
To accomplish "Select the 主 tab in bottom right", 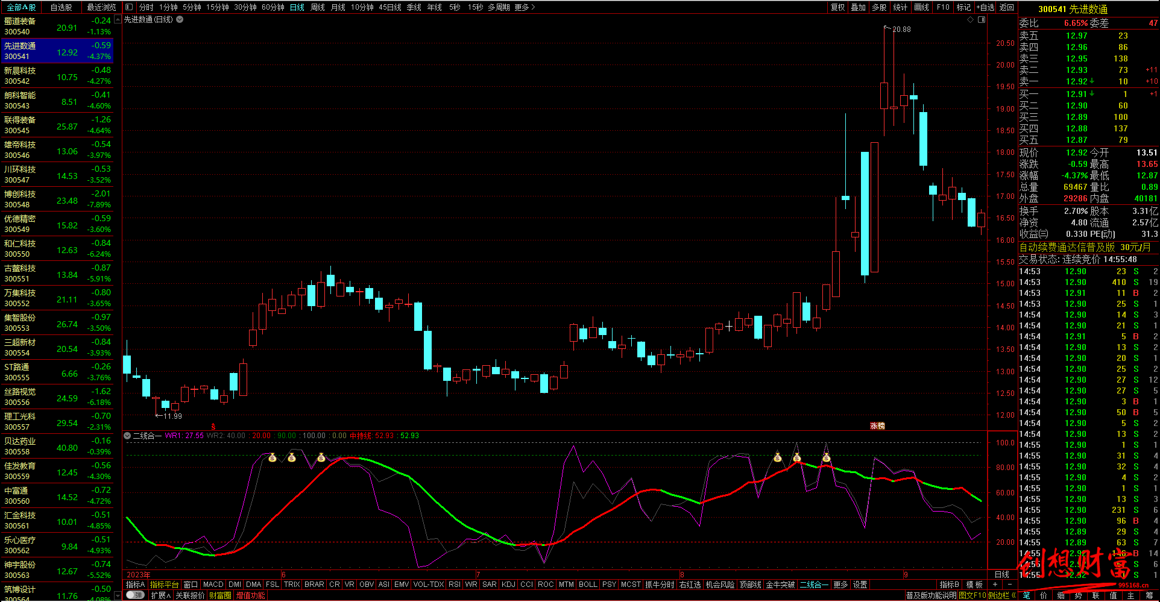I will pyautogui.click(x=1131, y=595).
